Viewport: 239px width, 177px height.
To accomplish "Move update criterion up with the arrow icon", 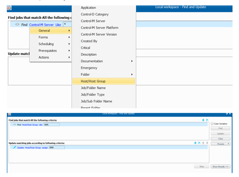I will pyautogui.click(x=203, y=143).
